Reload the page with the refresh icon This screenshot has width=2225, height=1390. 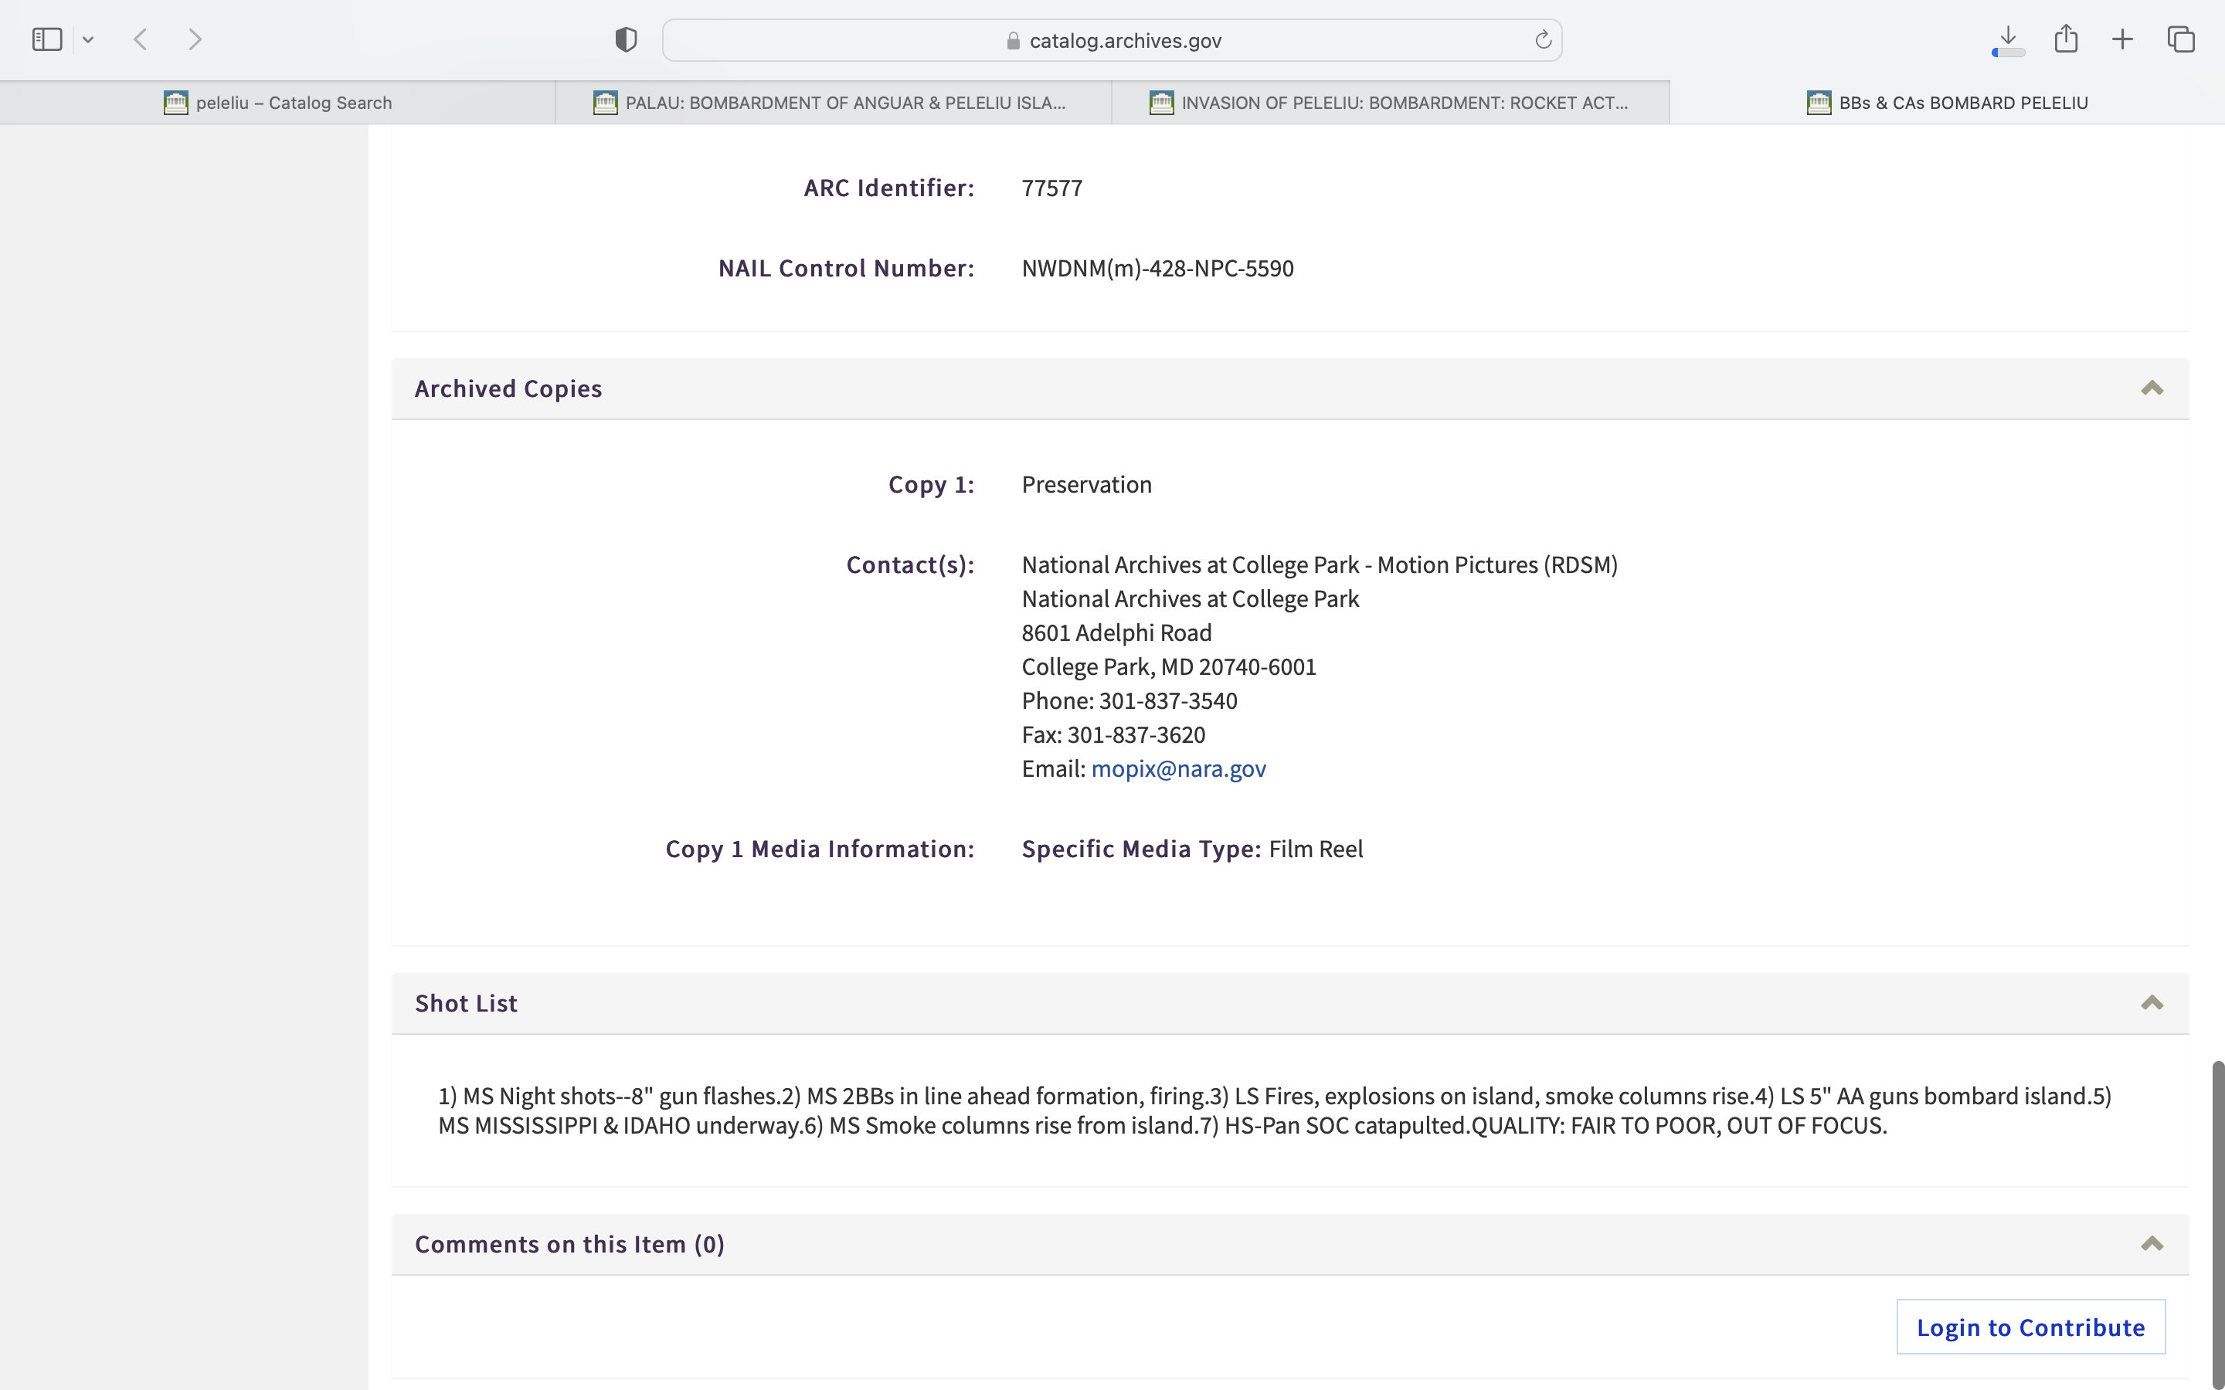[x=1543, y=39]
